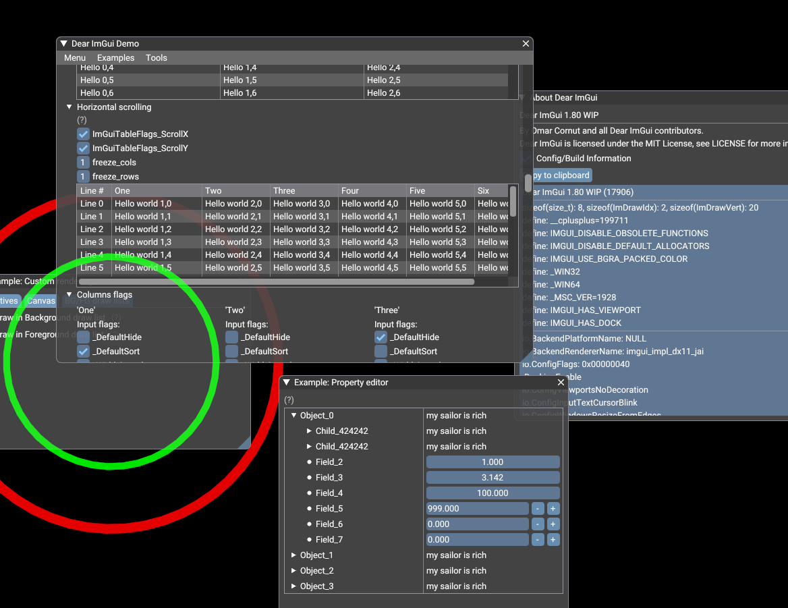Open the Menu menu in Demo window
The image size is (788, 608).
75,58
